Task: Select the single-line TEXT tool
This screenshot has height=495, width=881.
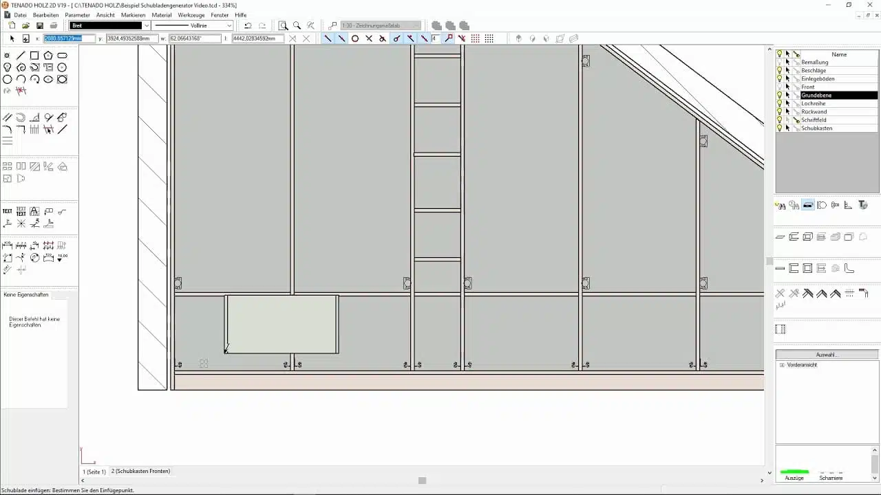Action: click(7, 212)
